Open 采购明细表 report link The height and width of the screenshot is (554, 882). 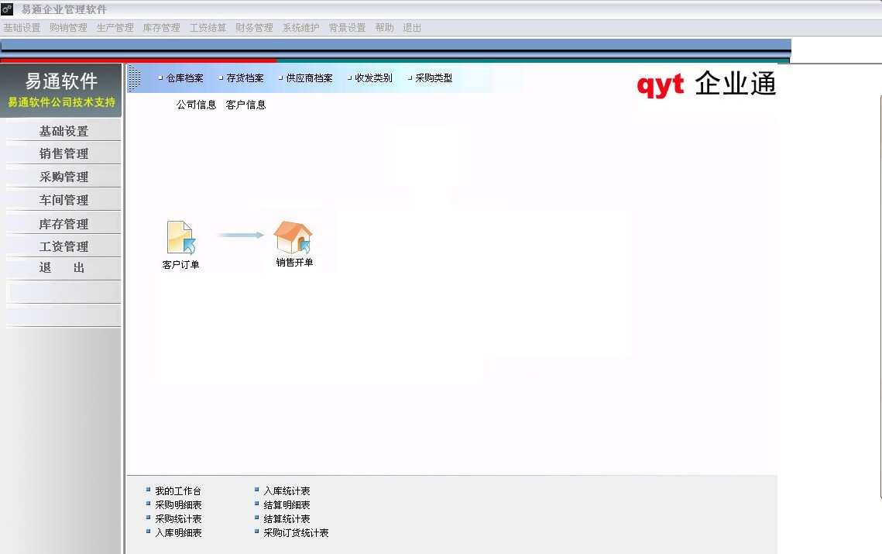[178, 505]
